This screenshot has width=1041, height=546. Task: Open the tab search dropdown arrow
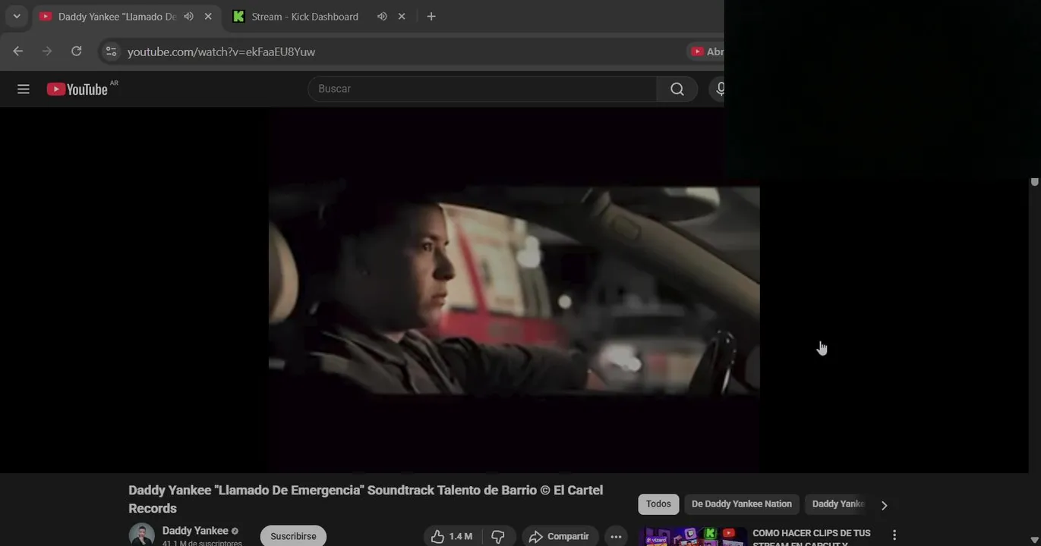[x=17, y=16]
